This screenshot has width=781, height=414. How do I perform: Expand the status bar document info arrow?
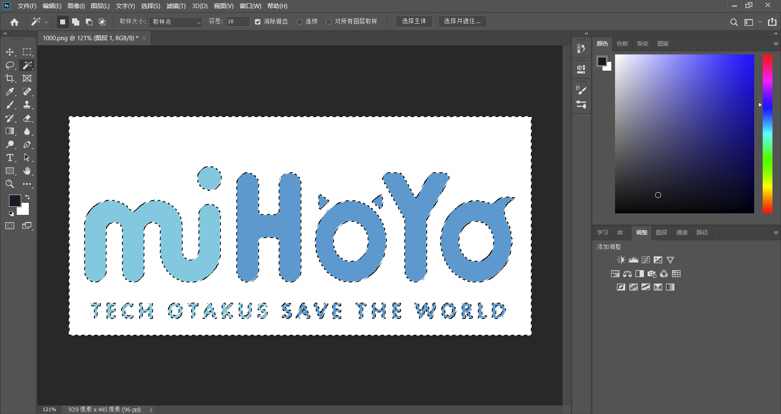(x=151, y=410)
